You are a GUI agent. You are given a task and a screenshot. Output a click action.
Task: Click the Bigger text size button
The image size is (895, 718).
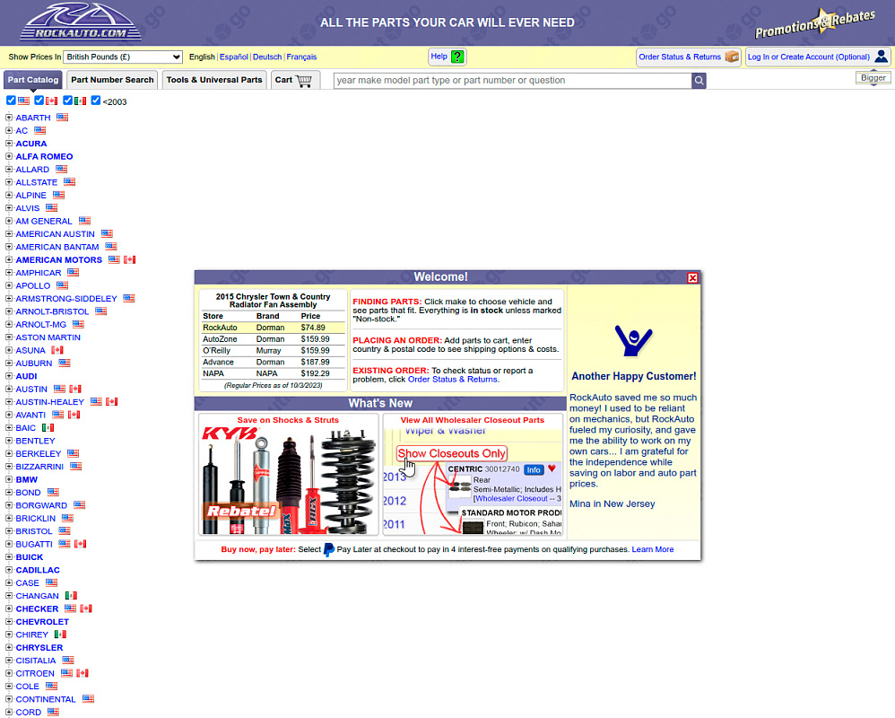(x=873, y=78)
